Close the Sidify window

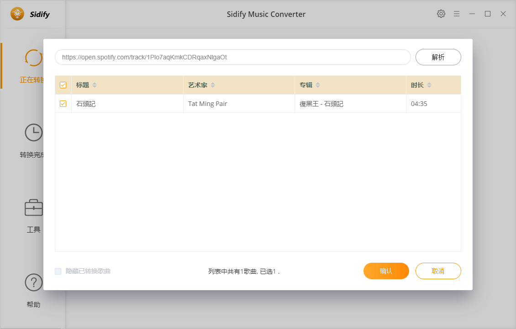[503, 14]
